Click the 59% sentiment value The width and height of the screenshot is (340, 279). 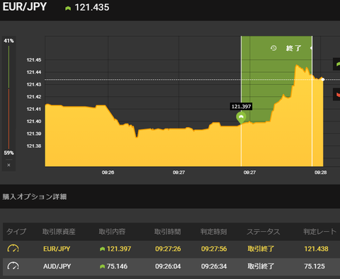point(8,153)
